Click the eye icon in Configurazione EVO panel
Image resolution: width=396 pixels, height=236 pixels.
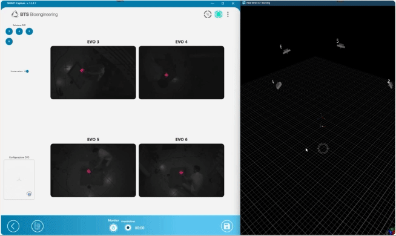(29, 194)
